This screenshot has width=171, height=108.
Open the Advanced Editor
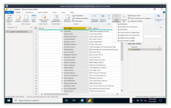[80, 18]
